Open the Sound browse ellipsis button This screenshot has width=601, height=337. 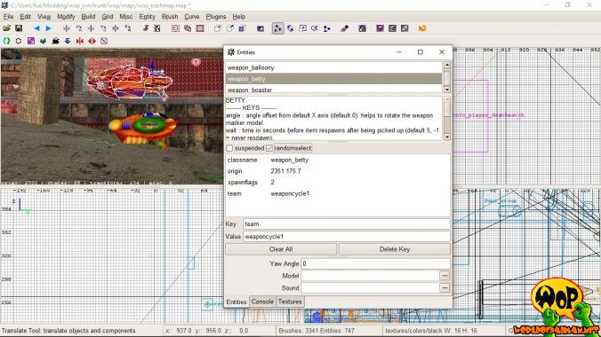pyautogui.click(x=445, y=287)
